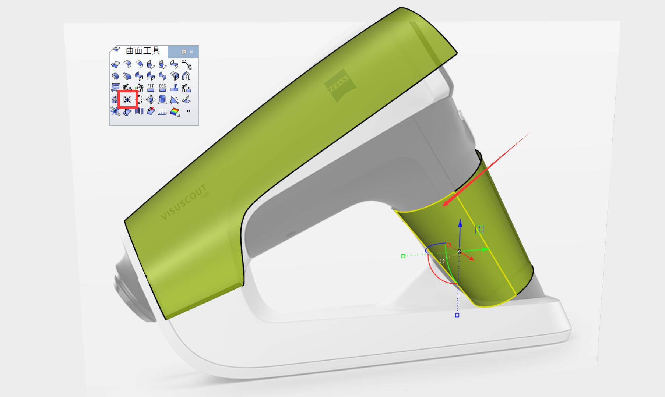Click the red X remove icon
The width and height of the screenshot is (665, 397).
click(x=151, y=111)
